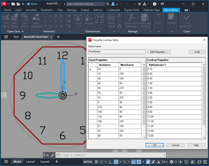
Task: Click the Open file folder icon
Action: point(18,4)
